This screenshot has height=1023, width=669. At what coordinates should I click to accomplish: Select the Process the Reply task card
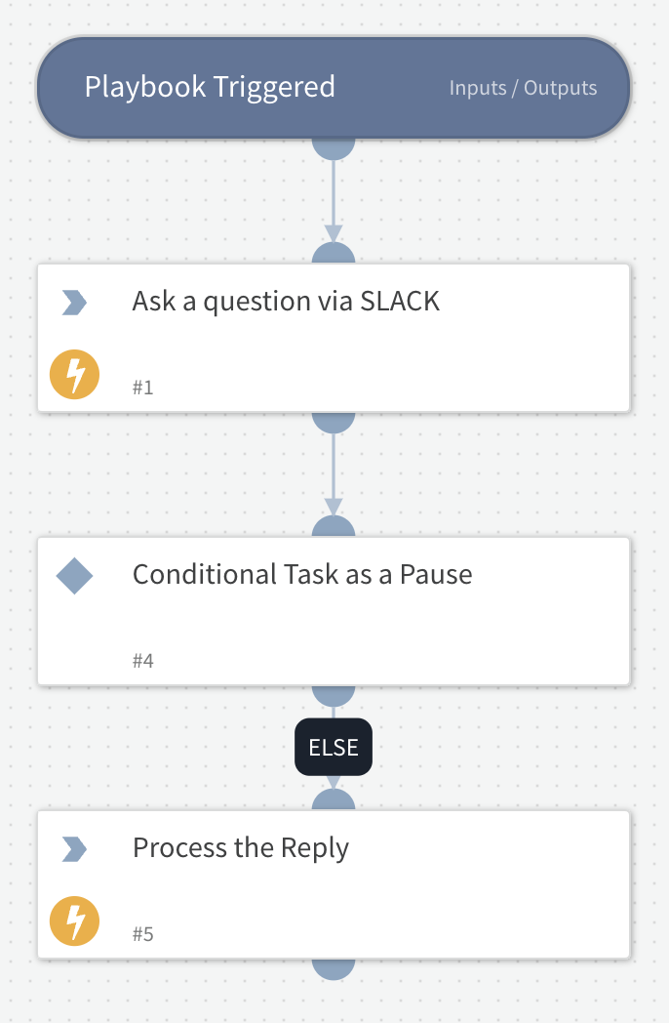241,847
